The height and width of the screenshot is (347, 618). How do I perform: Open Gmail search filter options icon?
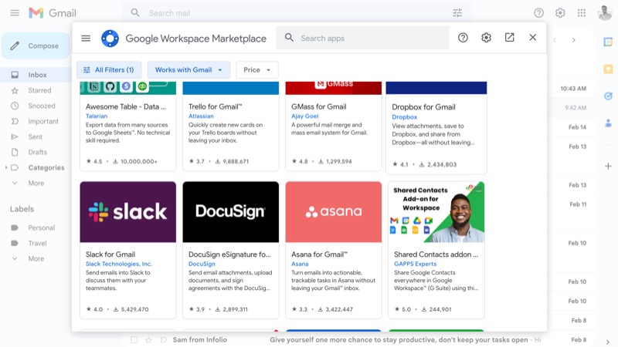[x=457, y=13]
